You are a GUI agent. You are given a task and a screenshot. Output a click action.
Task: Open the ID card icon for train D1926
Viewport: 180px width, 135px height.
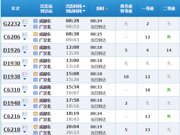(x=25, y=48)
